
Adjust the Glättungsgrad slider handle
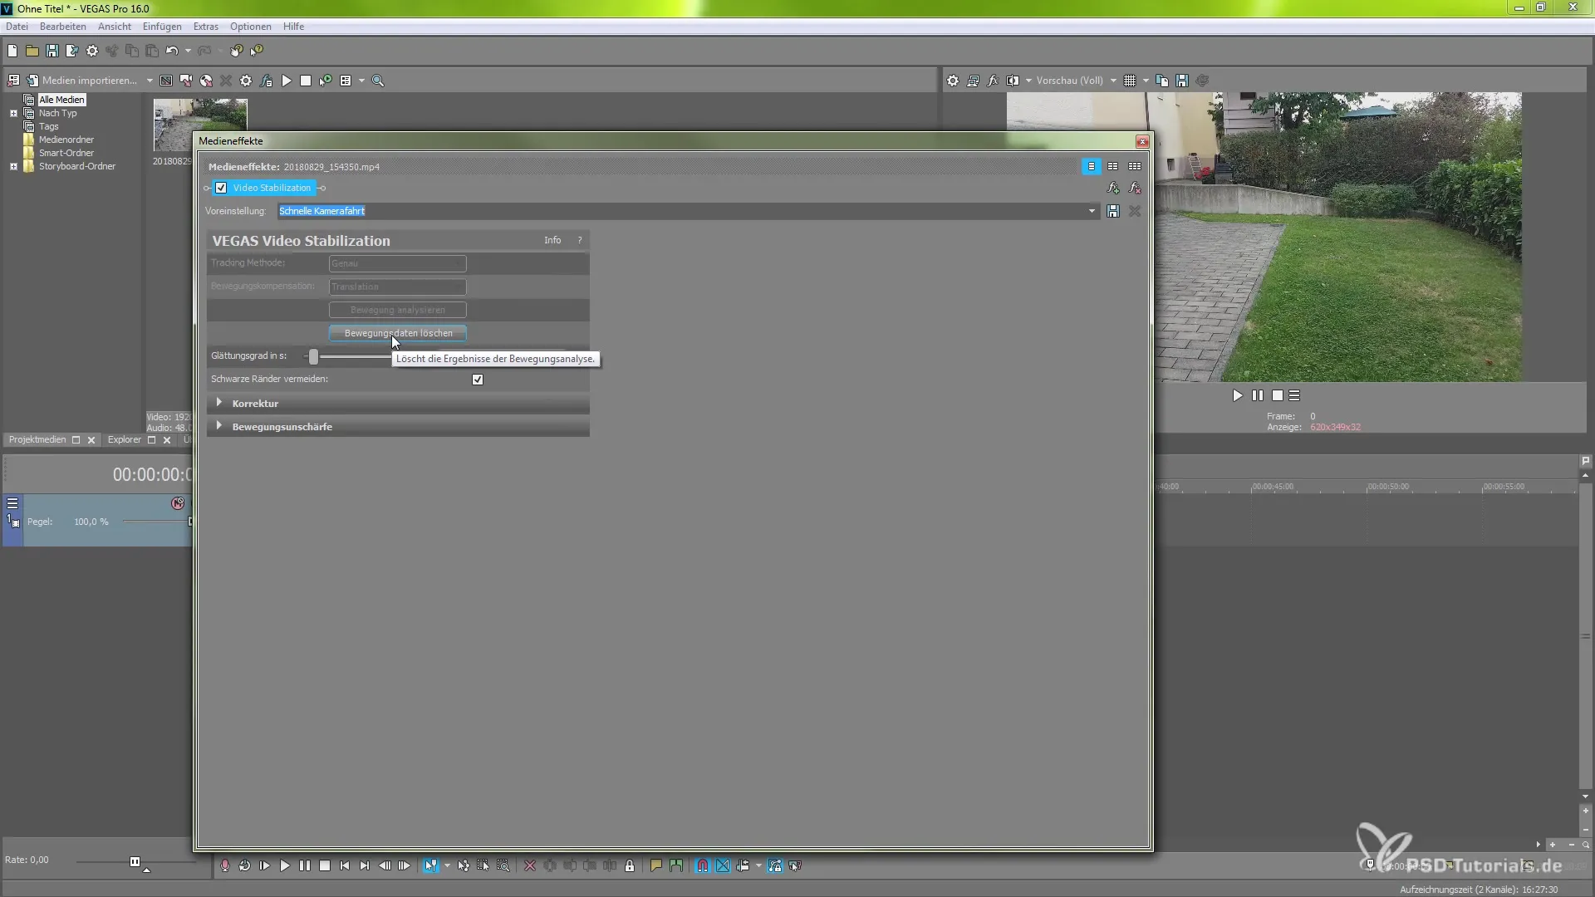coord(313,356)
